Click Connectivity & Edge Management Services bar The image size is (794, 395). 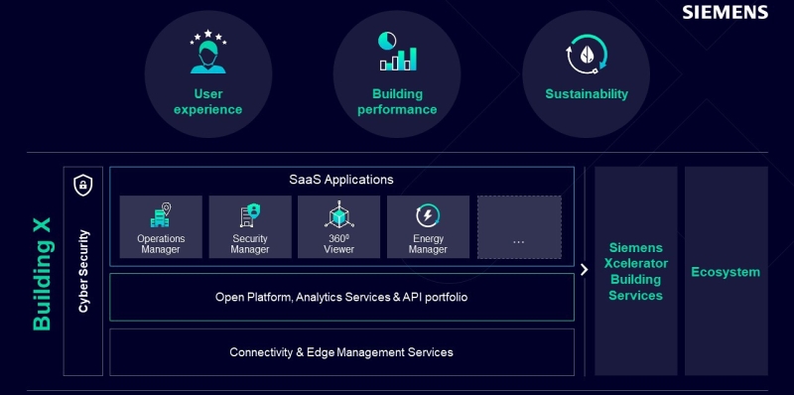[x=341, y=352]
